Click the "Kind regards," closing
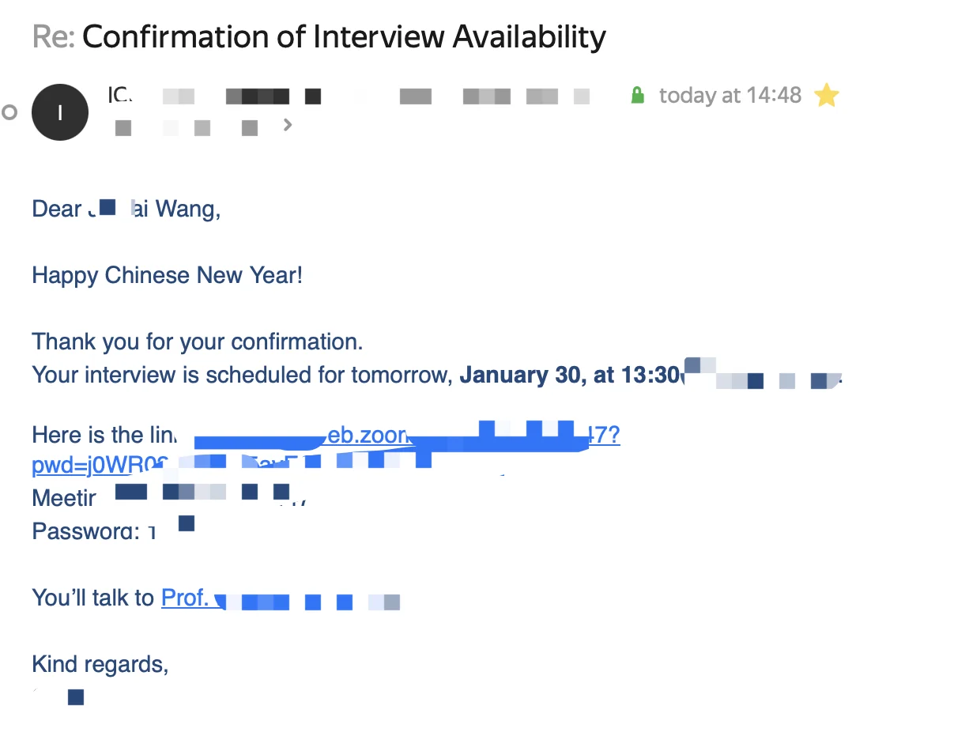This screenshot has height=751, width=969. click(x=100, y=665)
